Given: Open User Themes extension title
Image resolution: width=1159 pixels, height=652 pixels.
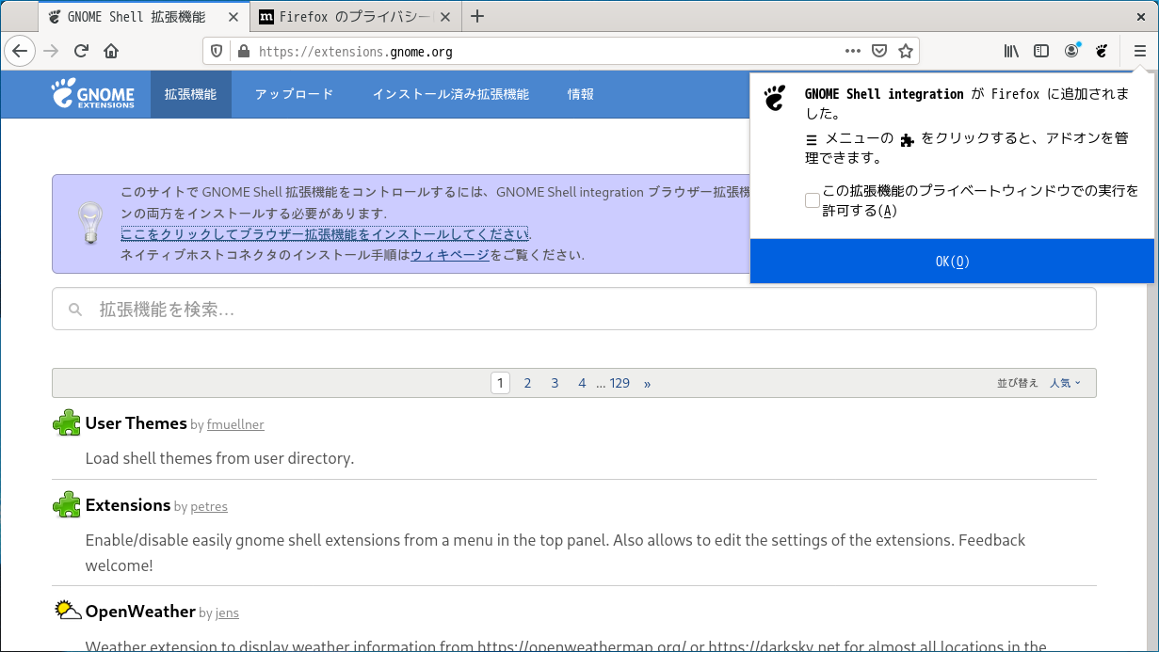Looking at the screenshot, I should (x=136, y=423).
